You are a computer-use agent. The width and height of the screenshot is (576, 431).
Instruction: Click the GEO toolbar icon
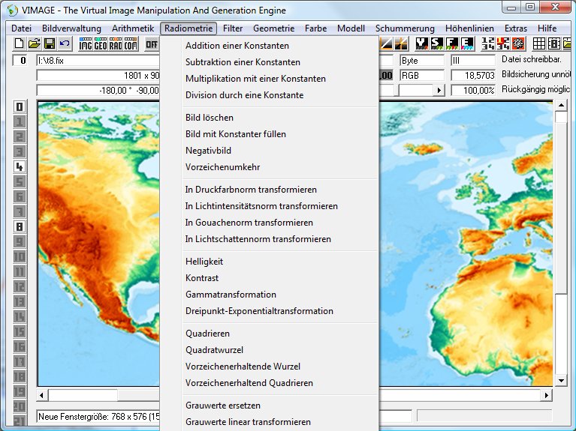coord(101,44)
